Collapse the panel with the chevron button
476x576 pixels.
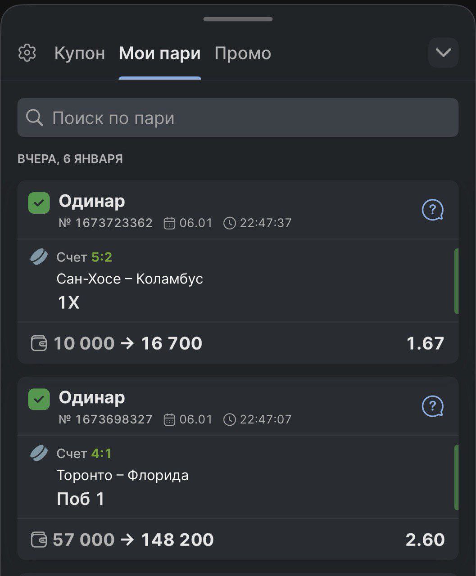[443, 53]
